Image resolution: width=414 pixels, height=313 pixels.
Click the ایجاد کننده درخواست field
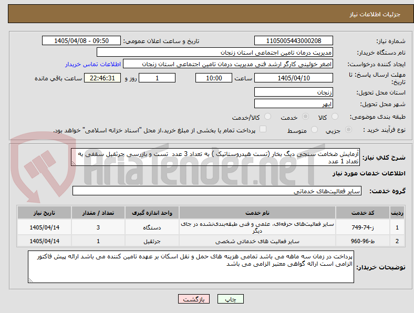click(x=228, y=64)
